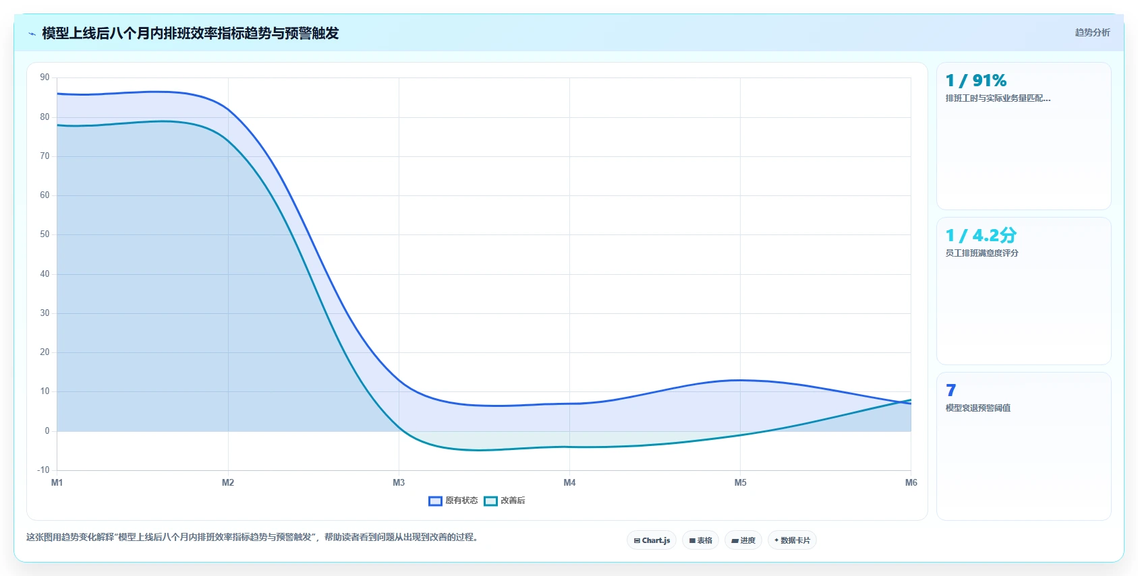Select the 数据卡片 pill tag
Viewport: 1138px width, 576px height.
(792, 540)
